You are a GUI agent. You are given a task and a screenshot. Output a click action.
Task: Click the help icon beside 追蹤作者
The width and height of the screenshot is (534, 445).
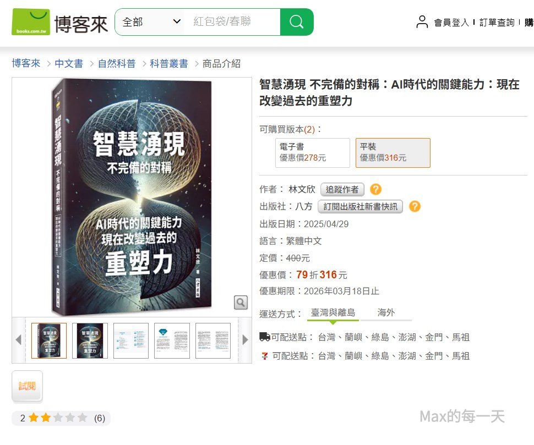375,189
